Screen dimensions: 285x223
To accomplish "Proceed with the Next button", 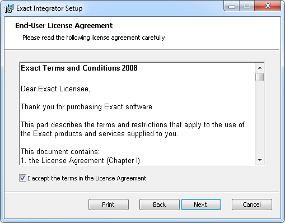I will tap(201, 205).
